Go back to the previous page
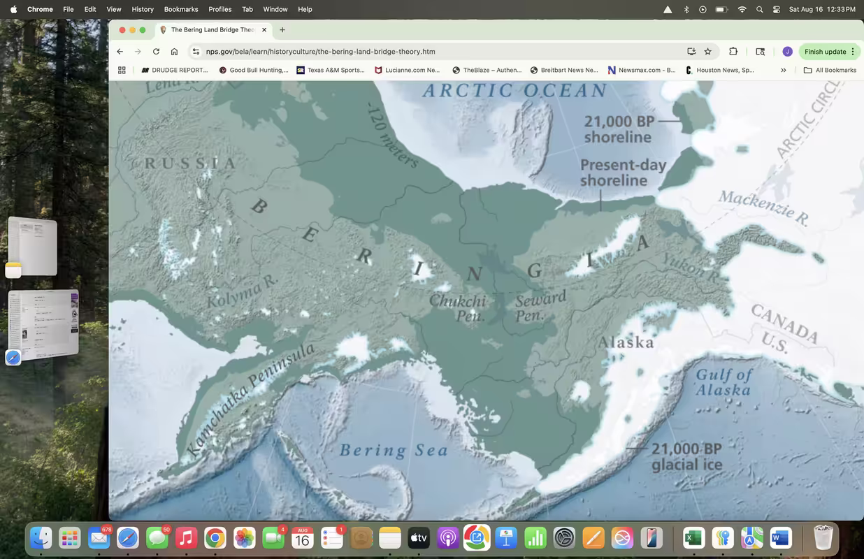The width and height of the screenshot is (864, 559). (x=120, y=52)
